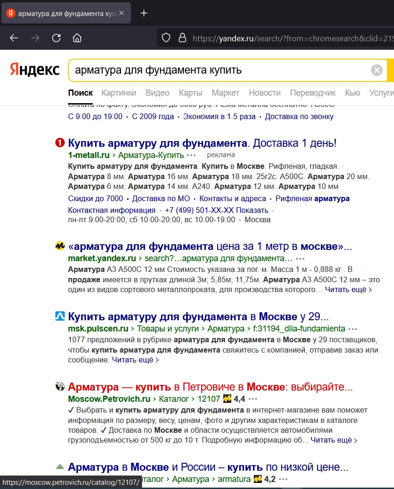The height and width of the screenshot is (489, 394).
Task: Select the Поиск tab
Action: pos(81,93)
